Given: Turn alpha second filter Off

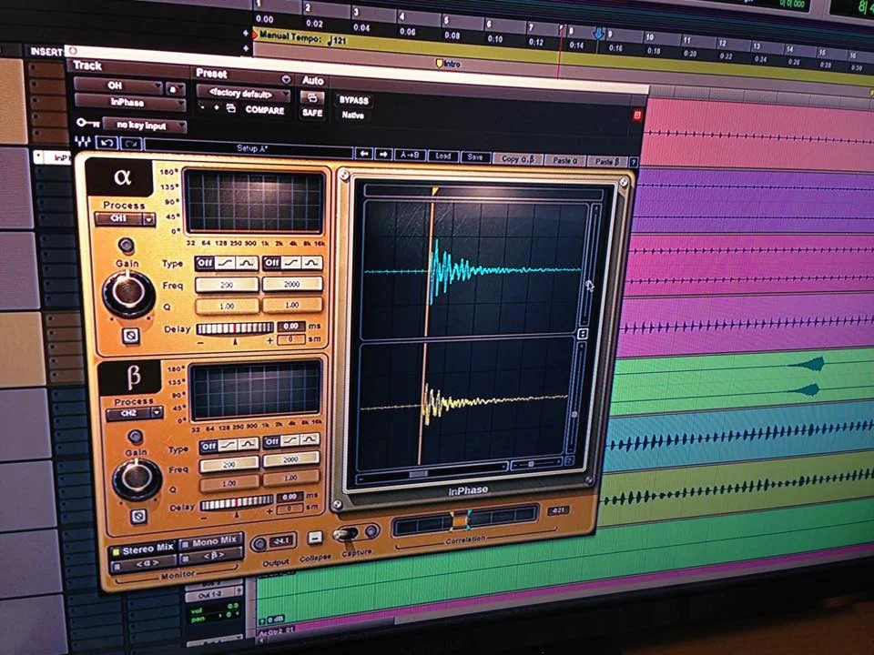Looking at the screenshot, I should click(x=271, y=262).
